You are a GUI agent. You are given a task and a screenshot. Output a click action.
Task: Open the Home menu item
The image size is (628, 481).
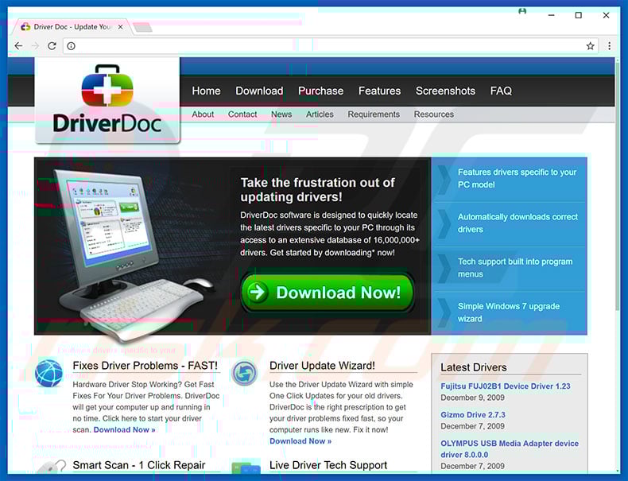(206, 91)
